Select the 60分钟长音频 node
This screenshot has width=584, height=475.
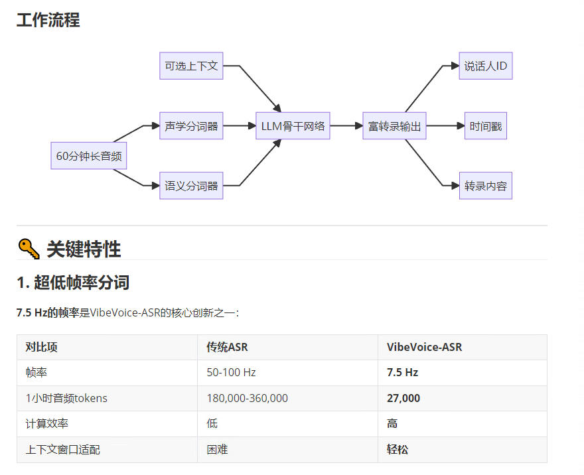point(89,156)
